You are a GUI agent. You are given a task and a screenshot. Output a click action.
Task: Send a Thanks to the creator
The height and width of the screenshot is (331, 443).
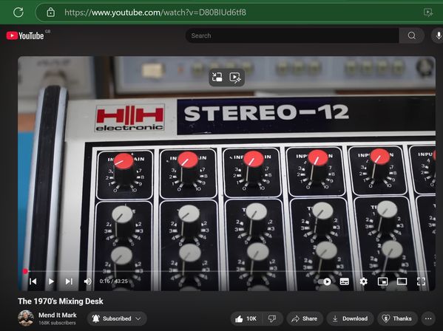click(397, 319)
